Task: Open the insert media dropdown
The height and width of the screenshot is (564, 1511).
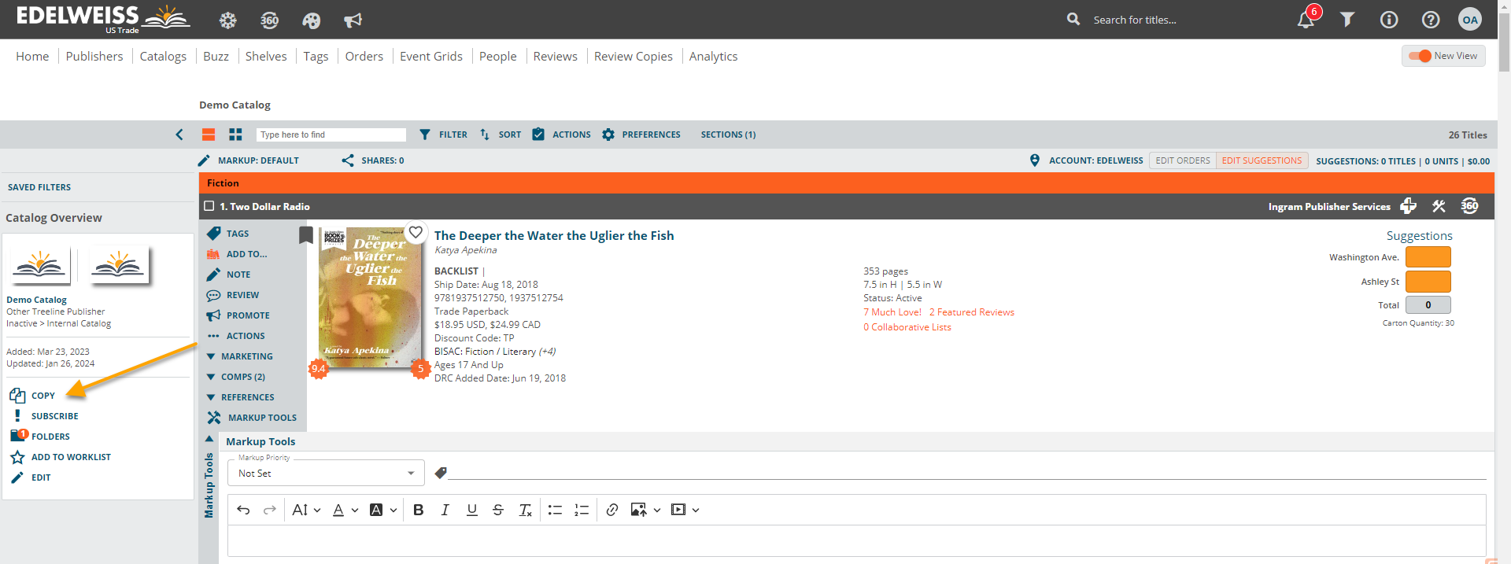Action: (x=685, y=510)
